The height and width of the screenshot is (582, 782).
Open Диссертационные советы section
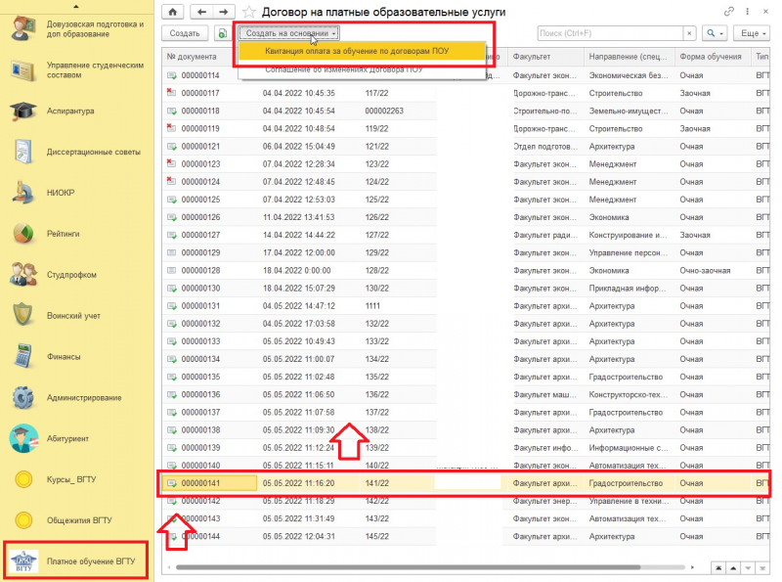click(x=75, y=152)
